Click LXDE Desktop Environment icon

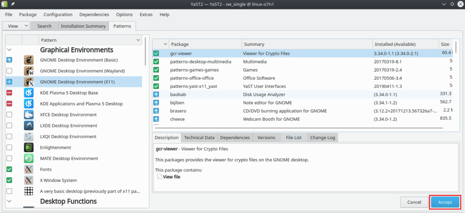click(x=29, y=126)
